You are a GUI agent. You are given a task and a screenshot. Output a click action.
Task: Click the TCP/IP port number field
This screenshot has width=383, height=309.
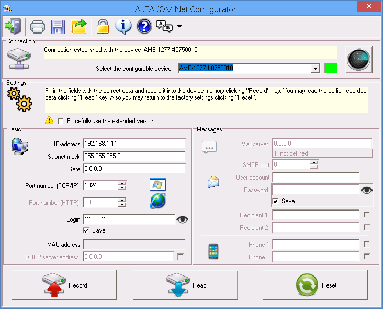pyautogui.click(x=100, y=185)
